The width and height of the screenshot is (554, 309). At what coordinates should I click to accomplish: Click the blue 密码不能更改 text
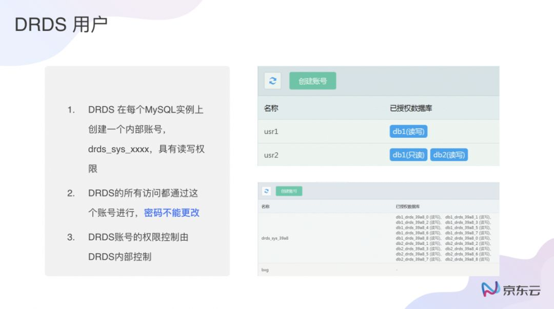pos(172,213)
